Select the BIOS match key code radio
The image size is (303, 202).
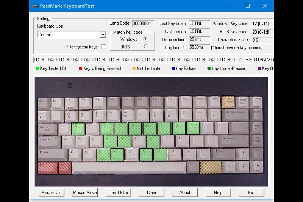145,47
